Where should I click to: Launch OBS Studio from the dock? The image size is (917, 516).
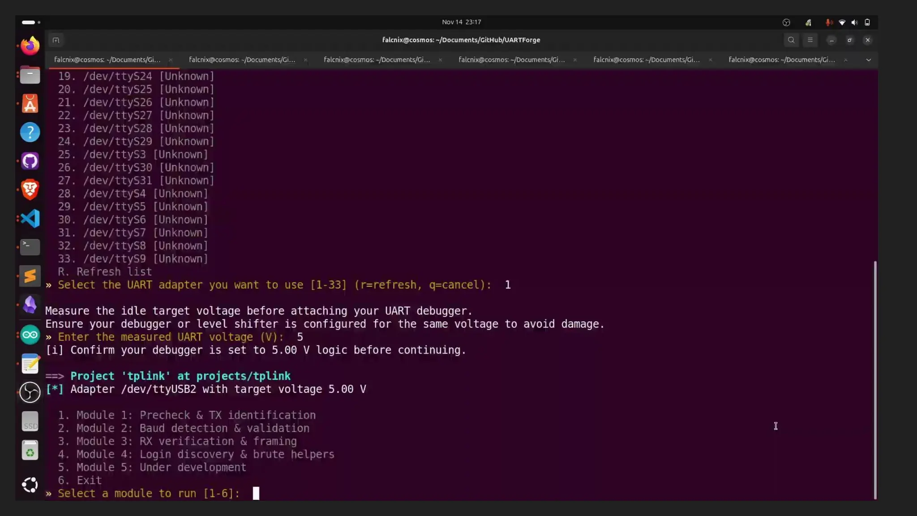click(30, 392)
